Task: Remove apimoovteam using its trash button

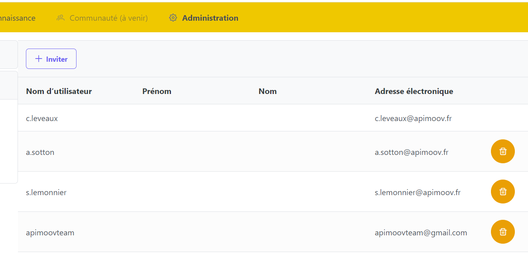Action: (502, 232)
